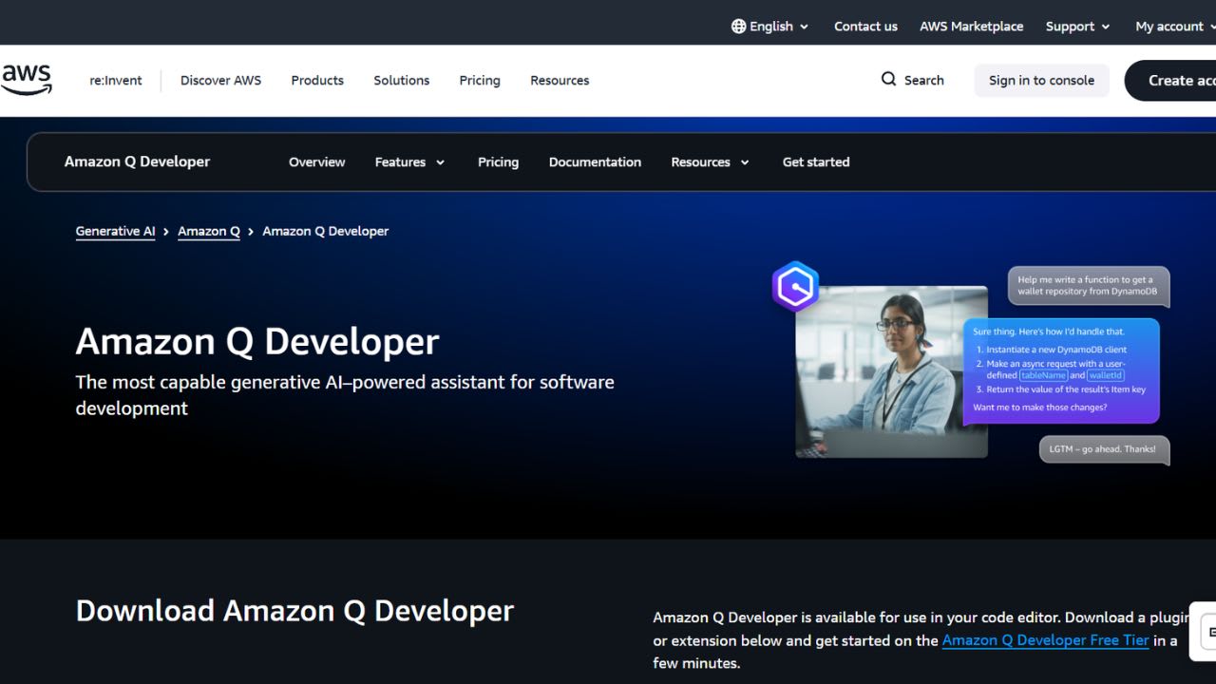Open the Documentation tab
The image size is (1216, 684).
click(595, 162)
